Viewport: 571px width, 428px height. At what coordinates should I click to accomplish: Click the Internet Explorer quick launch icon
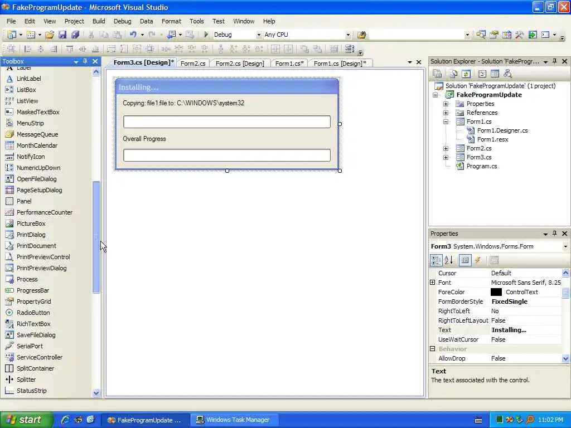pyautogui.click(x=65, y=420)
